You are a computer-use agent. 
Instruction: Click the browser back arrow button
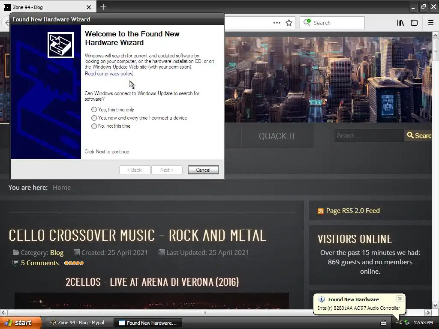point(7,23)
